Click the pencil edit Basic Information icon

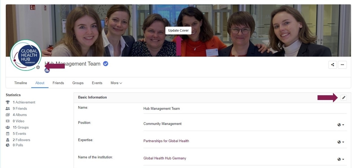click(x=343, y=97)
